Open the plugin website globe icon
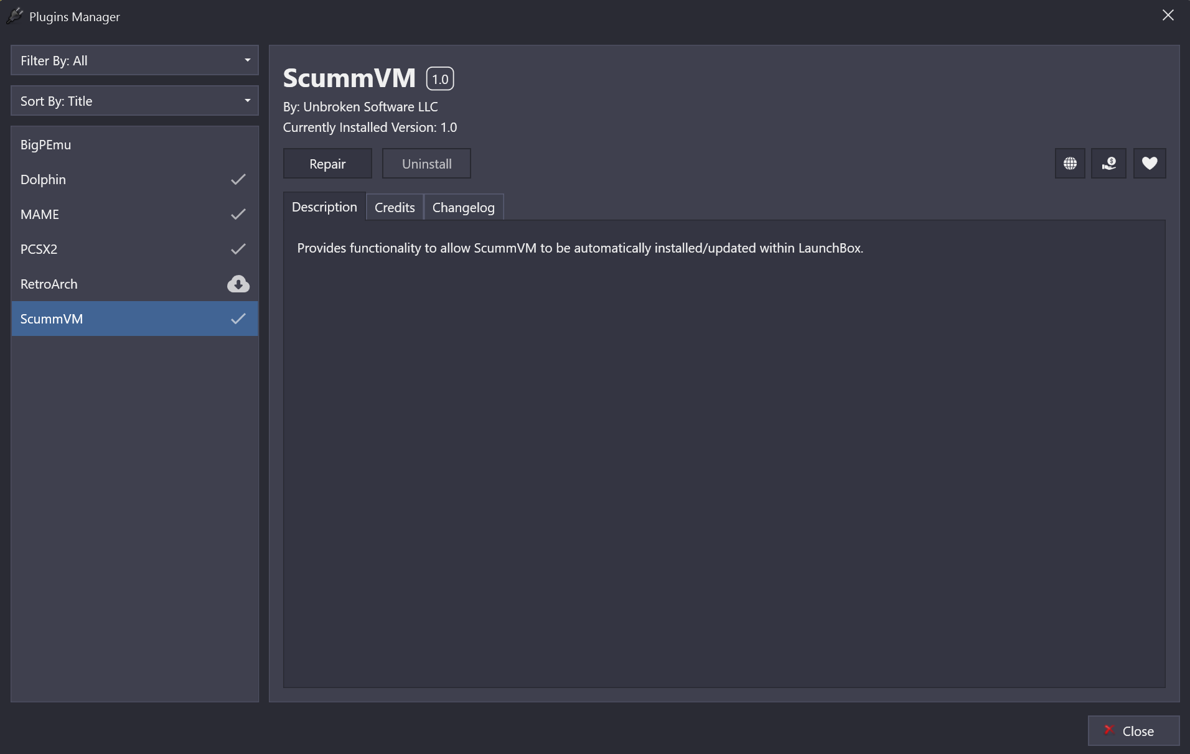Image resolution: width=1190 pixels, height=754 pixels. 1070,164
